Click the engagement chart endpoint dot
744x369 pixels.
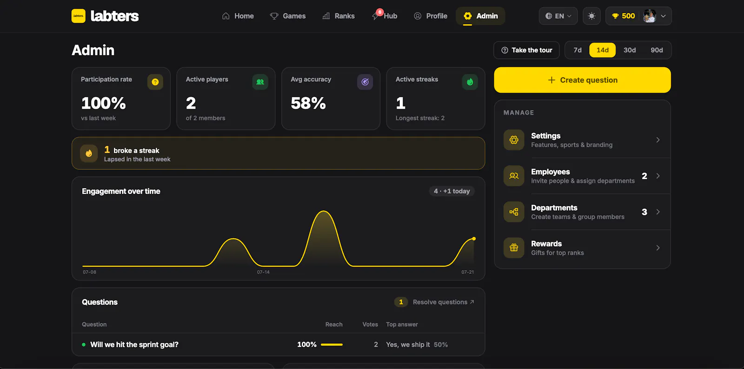[x=474, y=239]
